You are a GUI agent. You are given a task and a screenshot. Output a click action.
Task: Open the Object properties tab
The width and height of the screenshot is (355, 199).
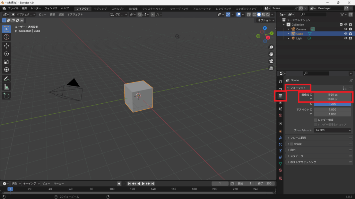tap(280, 131)
